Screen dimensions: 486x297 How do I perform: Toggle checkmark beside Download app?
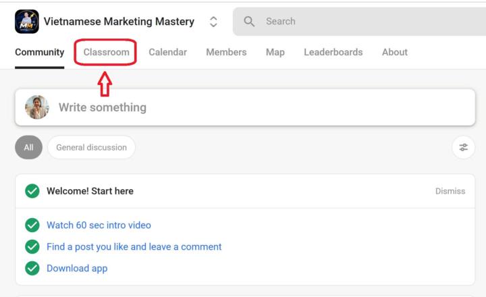click(32, 269)
